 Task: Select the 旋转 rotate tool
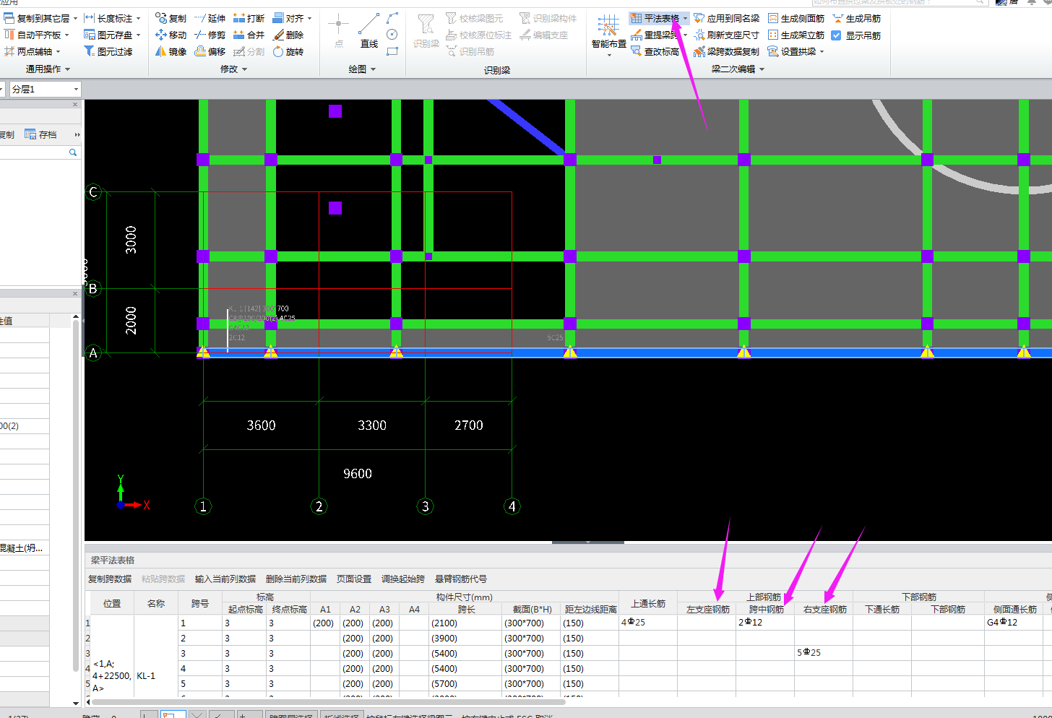coord(288,51)
